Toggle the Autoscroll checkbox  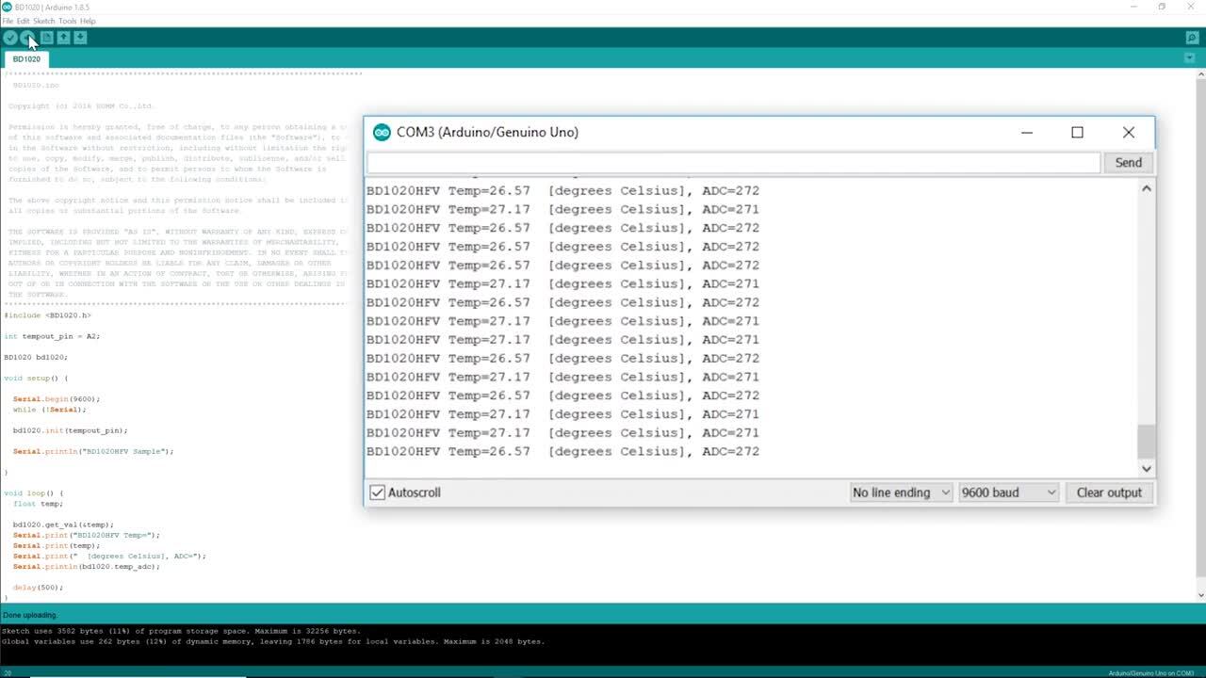click(x=378, y=492)
